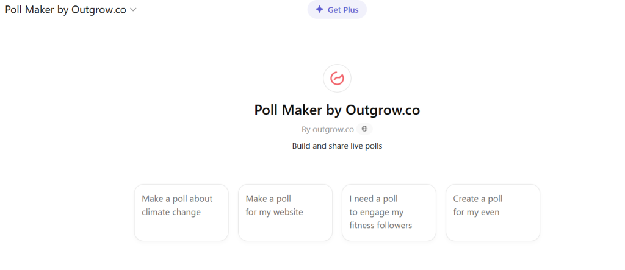Click the 'I need a poll' text line

pyautogui.click(x=374, y=199)
